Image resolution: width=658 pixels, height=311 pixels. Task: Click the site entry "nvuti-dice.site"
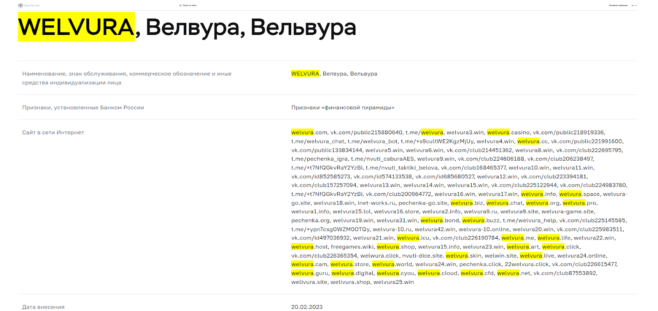[422, 256]
